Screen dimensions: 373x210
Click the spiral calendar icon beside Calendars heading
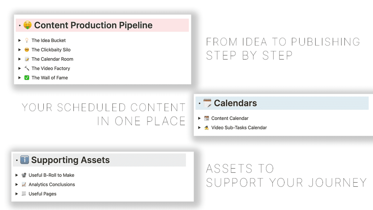[x=208, y=103]
